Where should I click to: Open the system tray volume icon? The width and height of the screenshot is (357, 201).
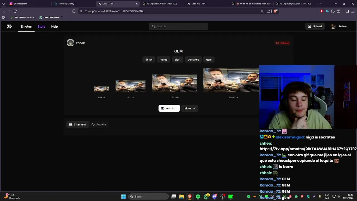pyautogui.click(x=338, y=197)
